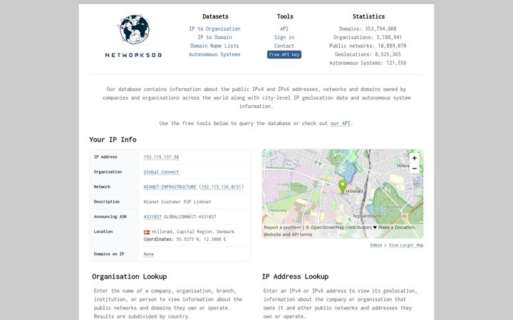Click the Datasets heading
The image size is (513, 320).
click(215, 16)
